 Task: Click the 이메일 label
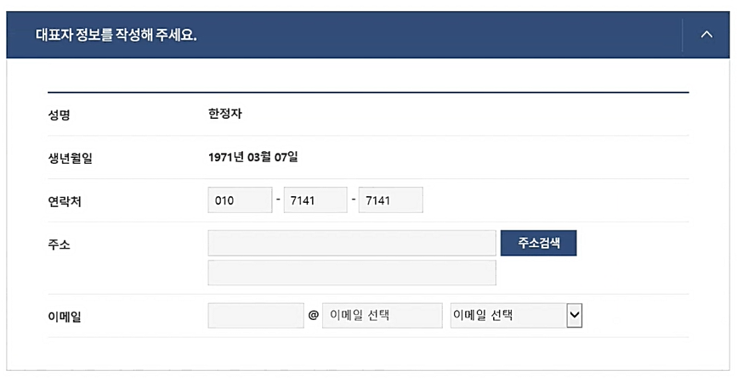[65, 317]
